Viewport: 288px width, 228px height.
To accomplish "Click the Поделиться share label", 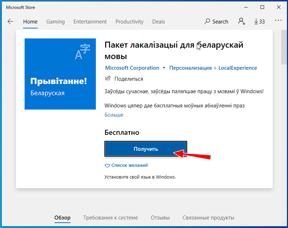I will [x=129, y=79].
